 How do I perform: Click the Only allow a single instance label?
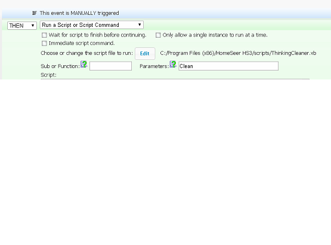(215, 35)
